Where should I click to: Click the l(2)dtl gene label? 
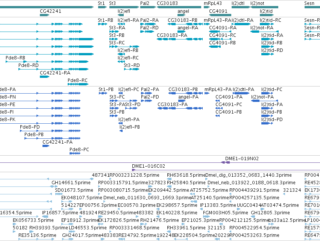tap(238, 3)
